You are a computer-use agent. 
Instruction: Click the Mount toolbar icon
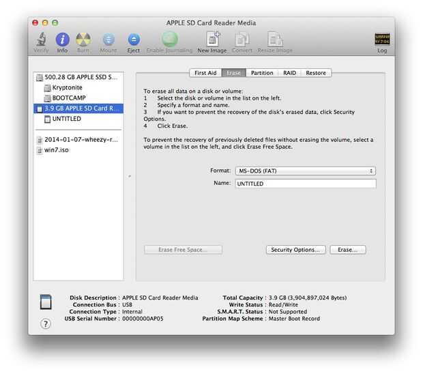108,40
